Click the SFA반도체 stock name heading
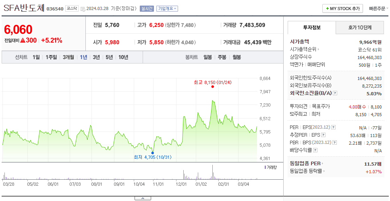Screen dimensions: 390x201 pyautogui.click(x=24, y=8)
